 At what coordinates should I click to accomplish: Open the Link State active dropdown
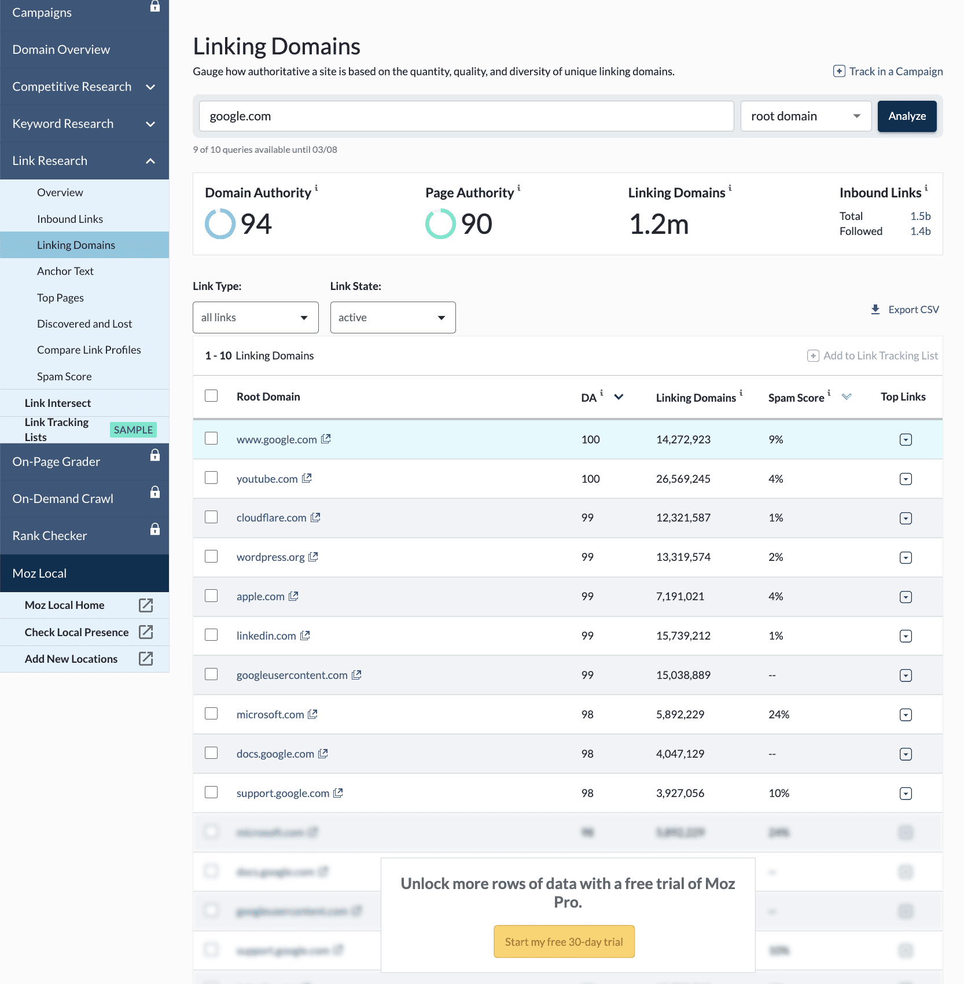(x=392, y=317)
